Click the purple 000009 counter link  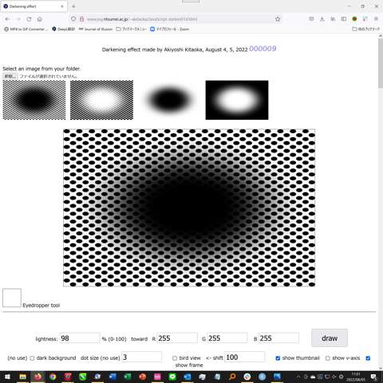coord(263,49)
